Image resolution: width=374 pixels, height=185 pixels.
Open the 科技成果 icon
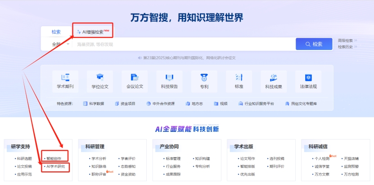(x=273, y=77)
